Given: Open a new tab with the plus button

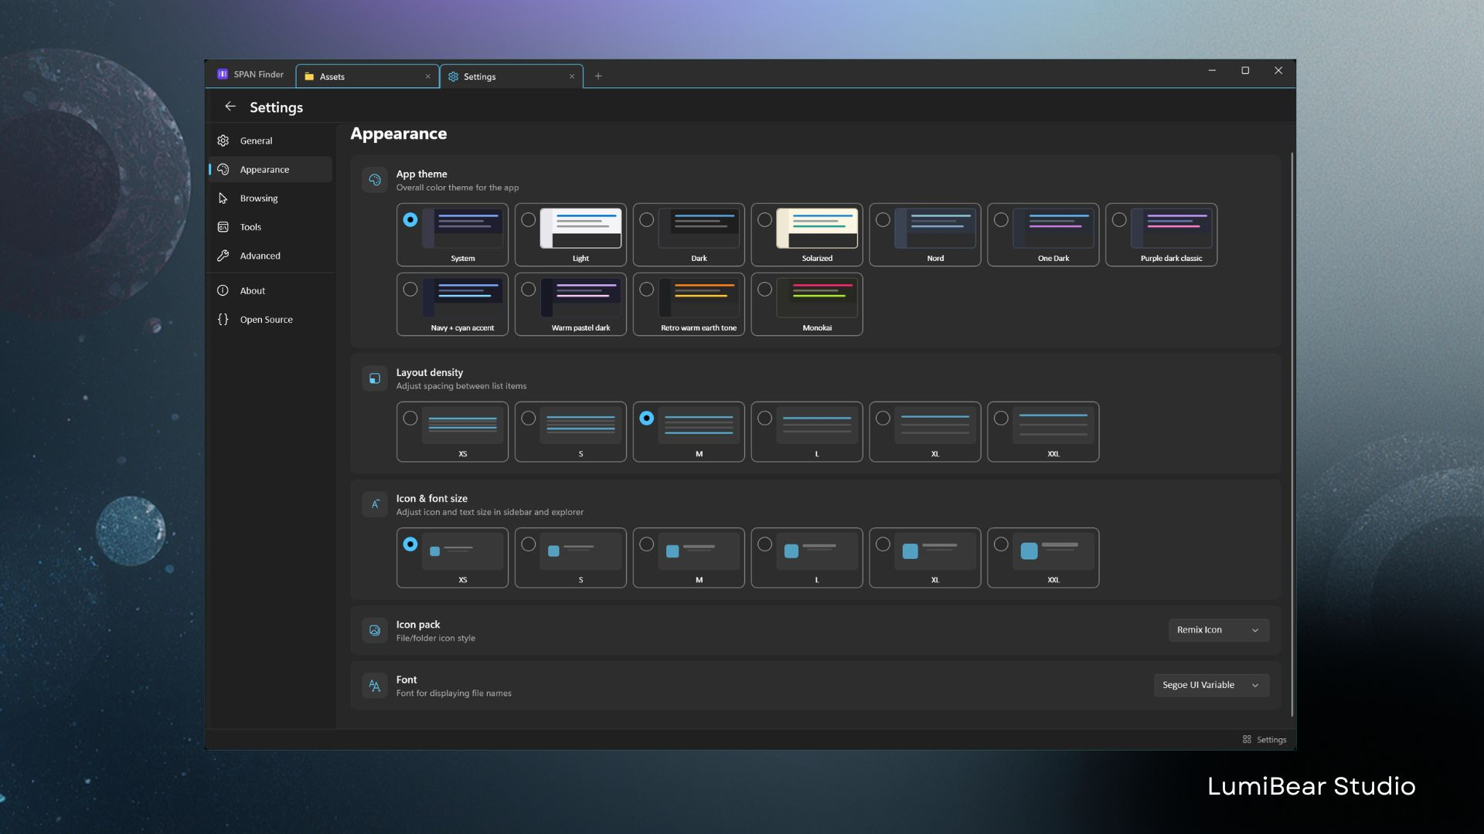Looking at the screenshot, I should [x=598, y=76].
